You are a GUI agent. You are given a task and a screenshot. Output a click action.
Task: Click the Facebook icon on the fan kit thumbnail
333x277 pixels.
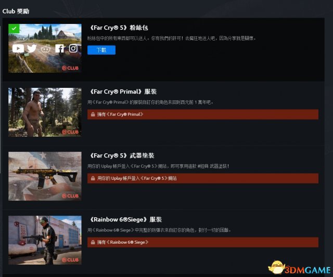(60, 48)
